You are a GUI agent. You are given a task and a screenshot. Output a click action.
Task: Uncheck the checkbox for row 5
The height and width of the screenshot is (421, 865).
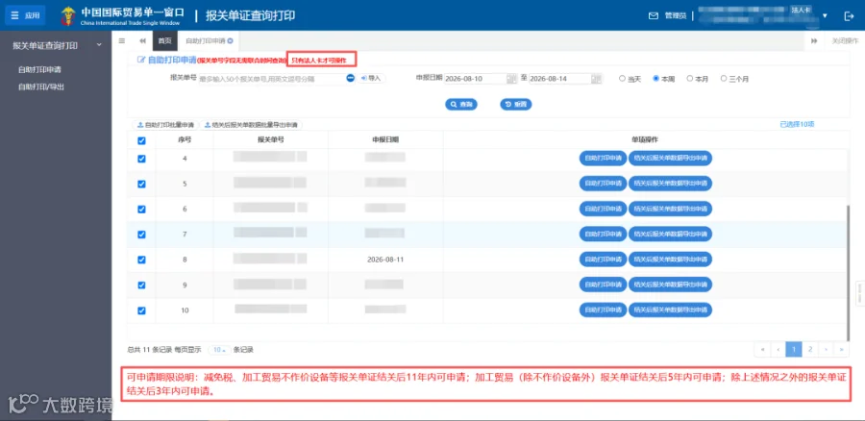click(141, 184)
